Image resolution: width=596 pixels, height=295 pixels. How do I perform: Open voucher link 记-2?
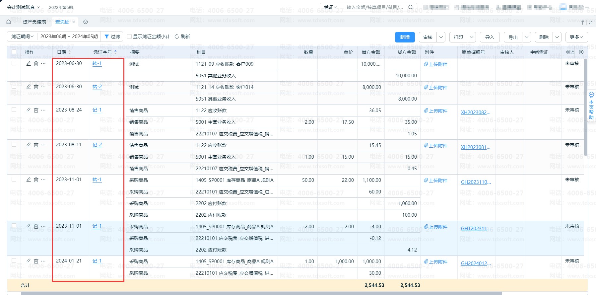click(x=97, y=145)
